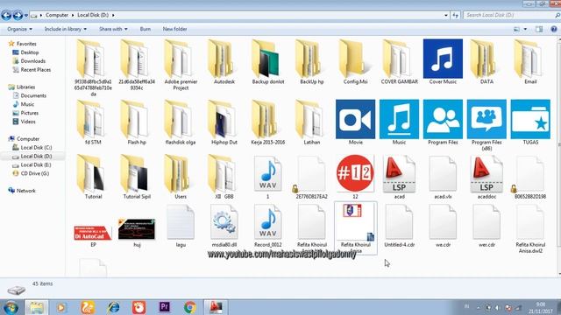The width and height of the screenshot is (561, 315).
Task: Open Google Chrome from the taskbar
Action: (x=190, y=307)
